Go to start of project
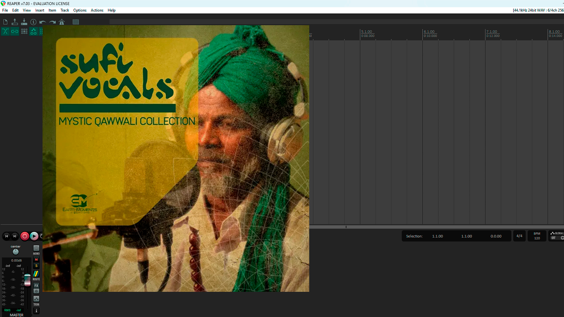The image size is (564, 317). tap(7, 236)
